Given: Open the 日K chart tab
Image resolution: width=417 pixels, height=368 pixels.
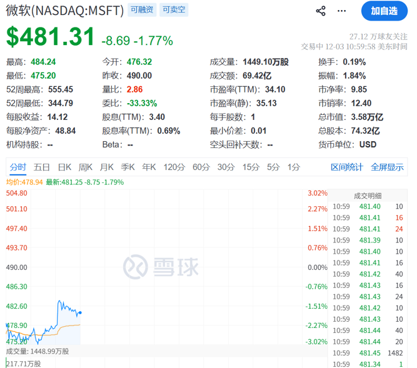Looking at the screenshot, I should tap(64, 167).
